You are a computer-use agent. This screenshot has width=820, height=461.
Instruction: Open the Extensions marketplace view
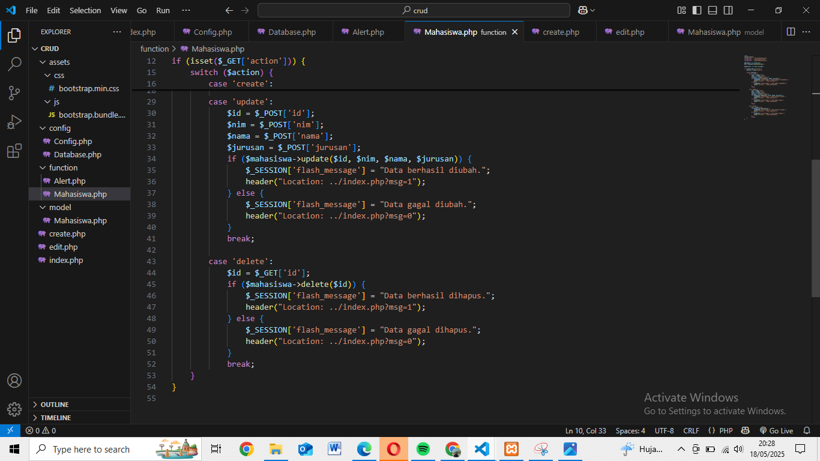pyautogui.click(x=14, y=152)
